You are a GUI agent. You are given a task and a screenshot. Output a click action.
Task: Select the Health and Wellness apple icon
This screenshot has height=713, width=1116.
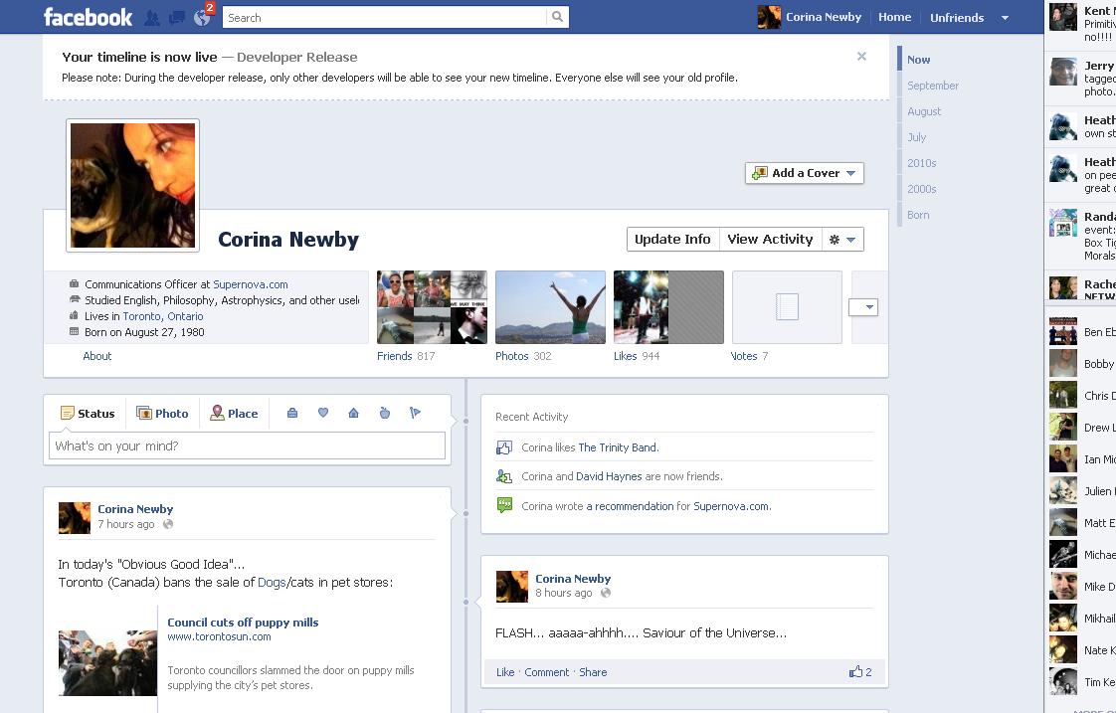pos(385,413)
